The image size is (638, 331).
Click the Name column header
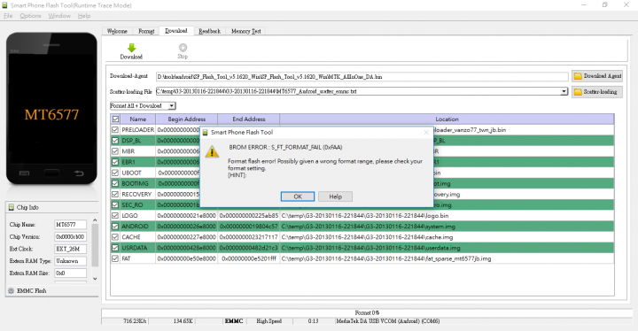point(138,119)
